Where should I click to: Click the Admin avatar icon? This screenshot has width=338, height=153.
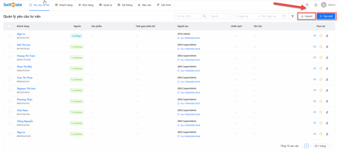(323, 5)
